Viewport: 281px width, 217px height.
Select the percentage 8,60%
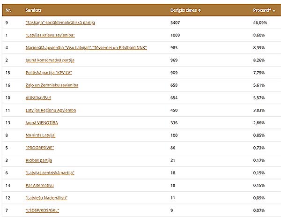click(259, 35)
